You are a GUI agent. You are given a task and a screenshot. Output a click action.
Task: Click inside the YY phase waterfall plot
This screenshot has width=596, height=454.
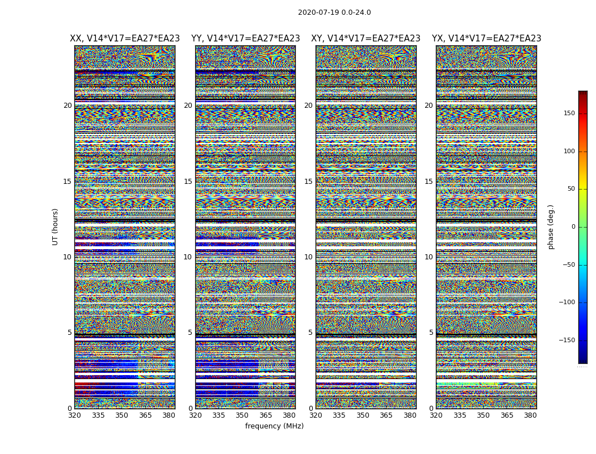click(x=246, y=227)
